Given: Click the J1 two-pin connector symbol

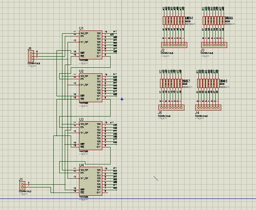Looking at the screenshot, I should 23,185.
